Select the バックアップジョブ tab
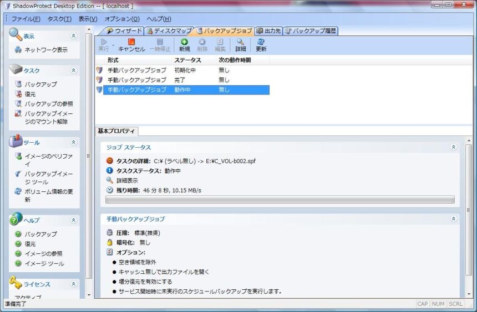 pos(225,31)
